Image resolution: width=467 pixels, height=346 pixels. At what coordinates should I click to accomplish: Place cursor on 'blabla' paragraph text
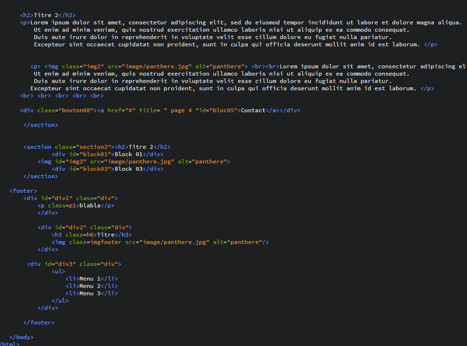[90, 205]
